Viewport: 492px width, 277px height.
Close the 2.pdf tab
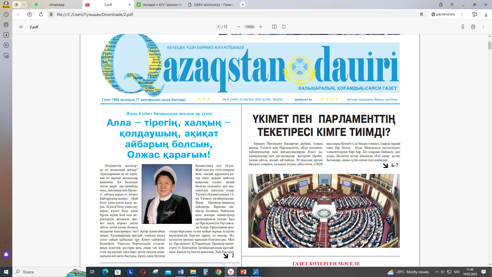tap(130, 5)
